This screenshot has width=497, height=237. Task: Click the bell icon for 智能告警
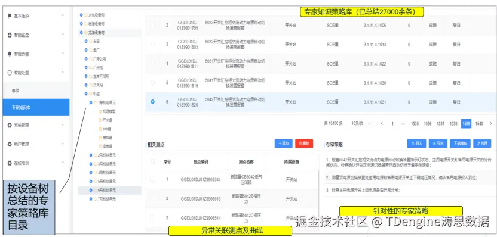(x=10, y=54)
